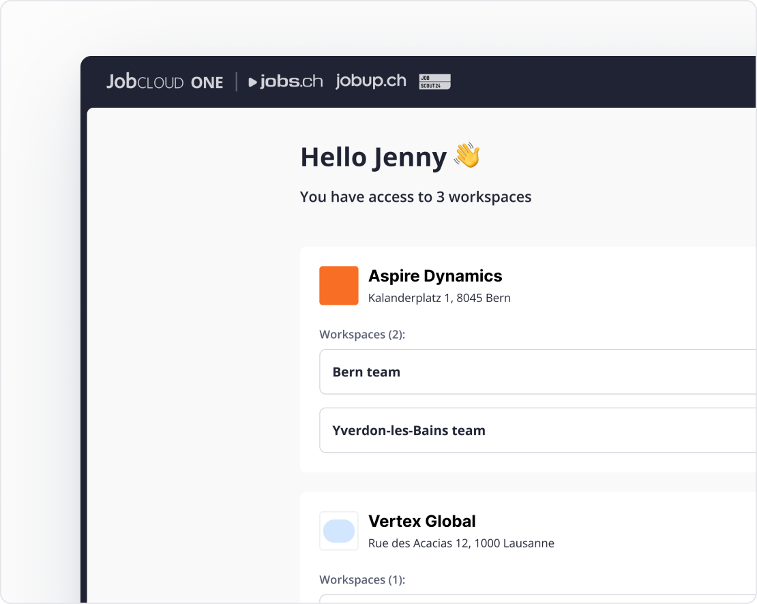Open the Bern team workspace
The image size is (757, 604).
point(537,372)
